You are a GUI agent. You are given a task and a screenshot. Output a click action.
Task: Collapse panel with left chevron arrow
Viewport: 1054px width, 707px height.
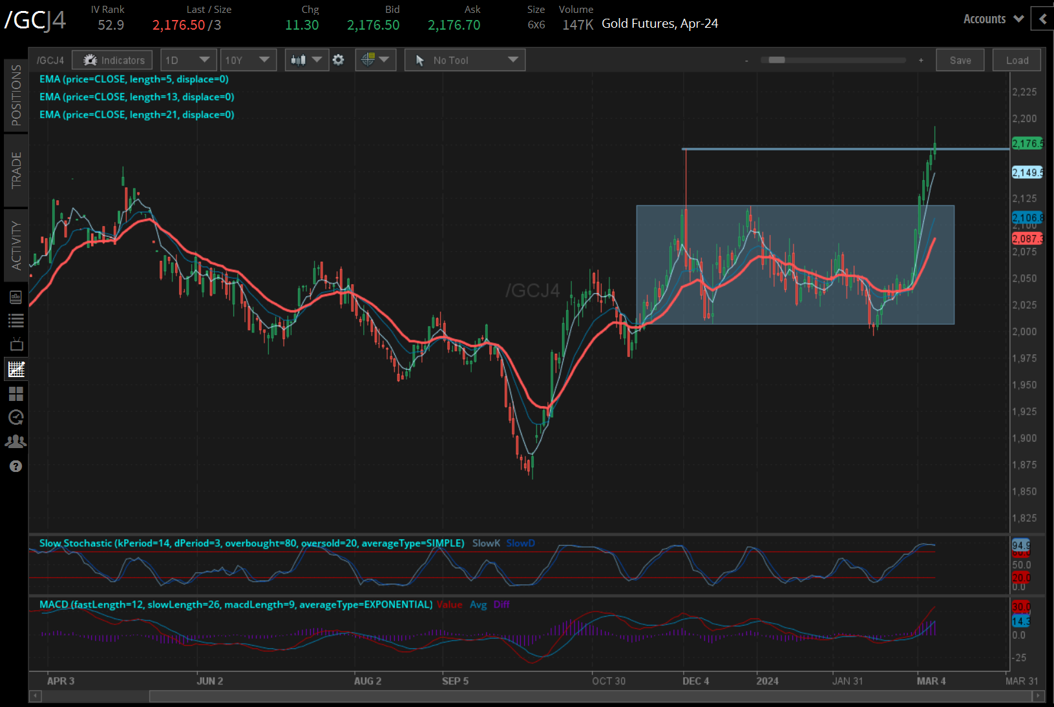coord(1042,19)
